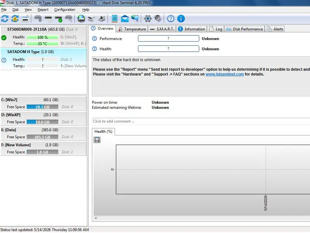This screenshot has height=233, width=310.
Task: Switch to the Alerts tab
Action: pyautogui.click(x=275, y=29)
